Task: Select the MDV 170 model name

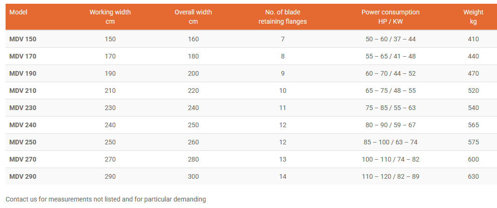Action: (x=23, y=56)
